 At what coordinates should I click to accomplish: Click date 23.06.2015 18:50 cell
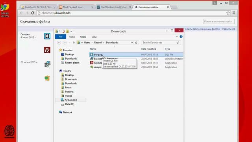click(150, 67)
